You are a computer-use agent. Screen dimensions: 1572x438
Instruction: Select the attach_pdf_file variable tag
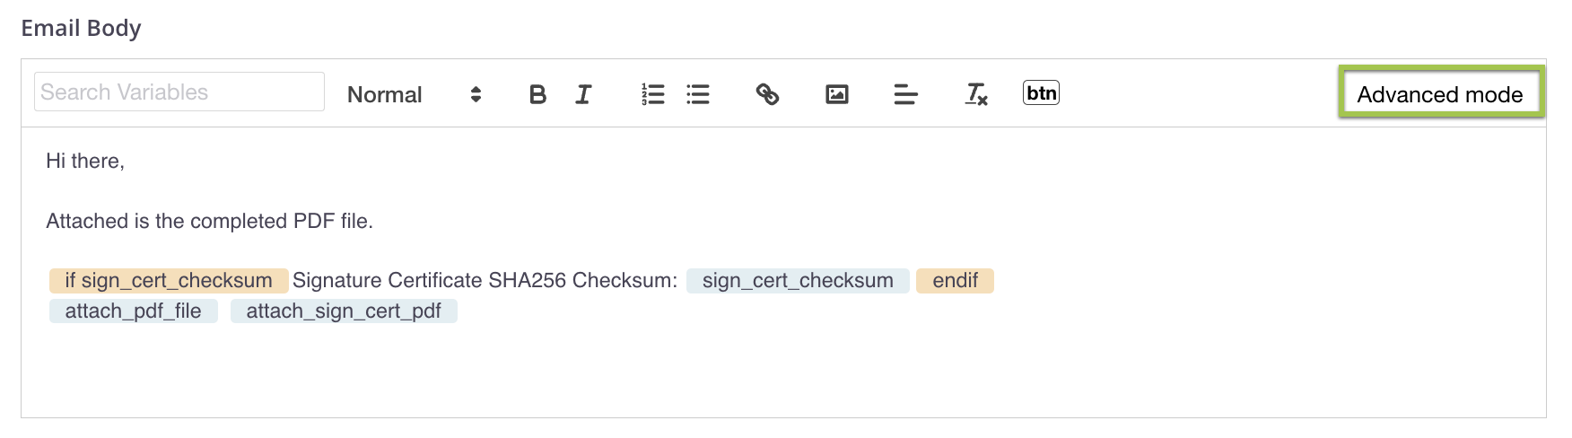coord(133,311)
